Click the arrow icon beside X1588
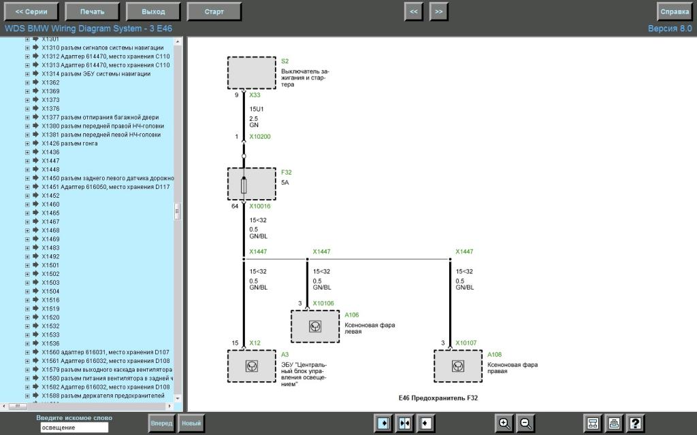697x435 pixels. (x=35, y=396)
